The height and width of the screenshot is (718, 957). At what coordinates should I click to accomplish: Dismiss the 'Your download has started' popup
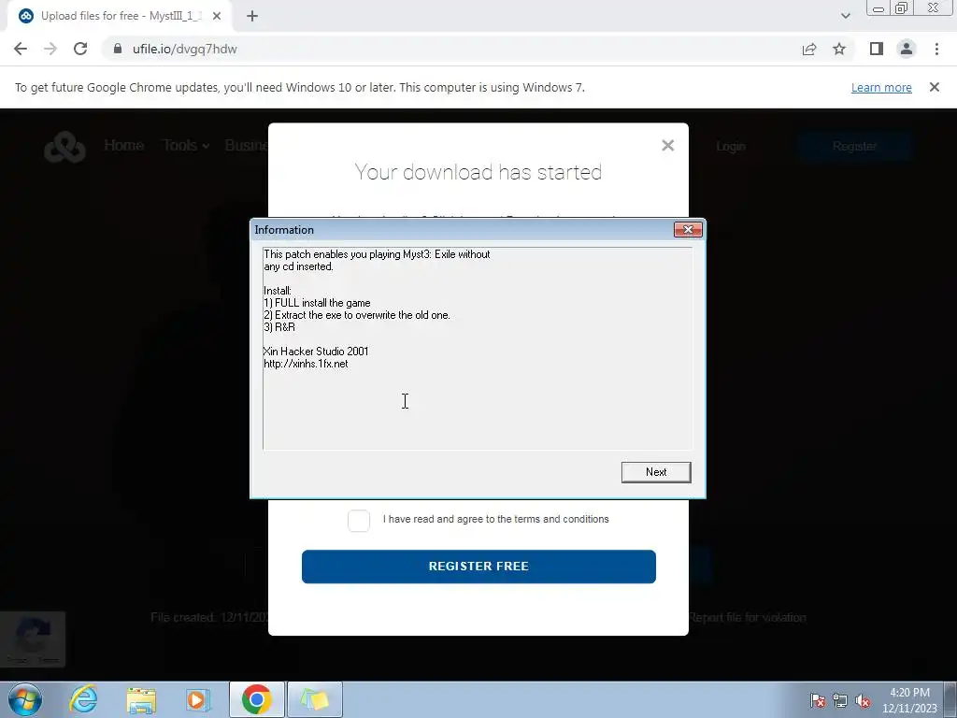(667, 145)
